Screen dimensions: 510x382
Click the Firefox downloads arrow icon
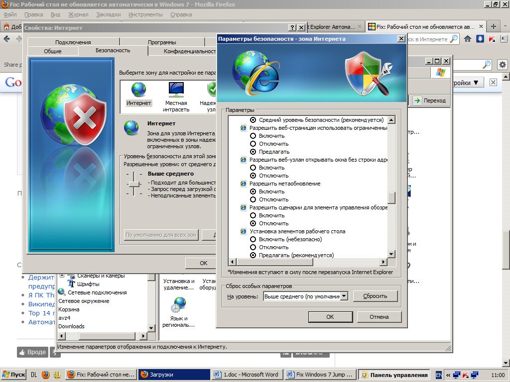[x=480, y=39]
